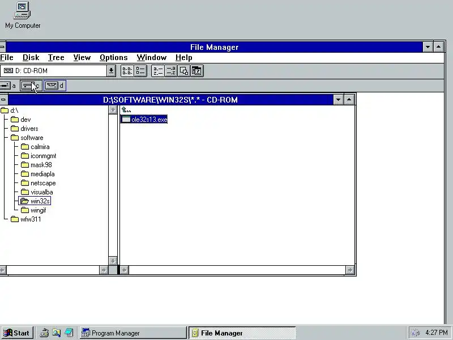Select the iconmgmt folder

[x=39, y=156]
